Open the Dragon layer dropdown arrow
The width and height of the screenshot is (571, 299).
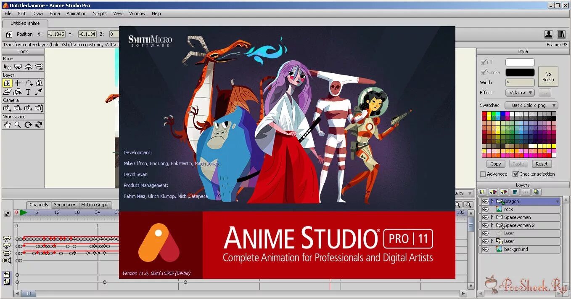tap(558, 202)
